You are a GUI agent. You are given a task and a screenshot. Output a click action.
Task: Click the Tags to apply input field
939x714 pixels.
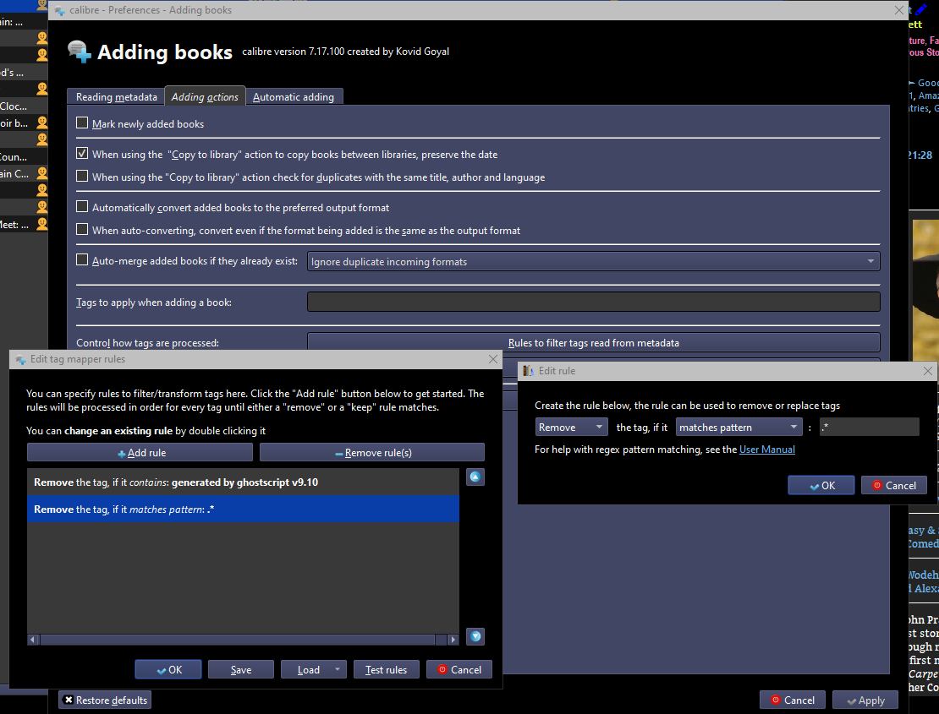coord(594,302)
